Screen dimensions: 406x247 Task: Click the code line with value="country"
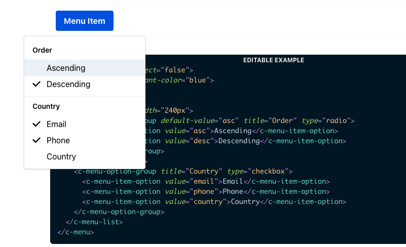click(214, 202)
